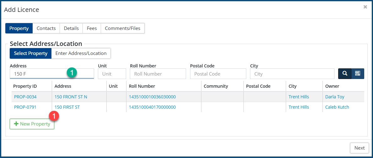The width and height of the screenshot is (373, 158).
Task: Open property link PROP-0034
Action: [x=25, y=97]
